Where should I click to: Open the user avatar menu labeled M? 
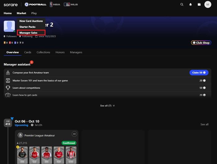tap(208, 4)
